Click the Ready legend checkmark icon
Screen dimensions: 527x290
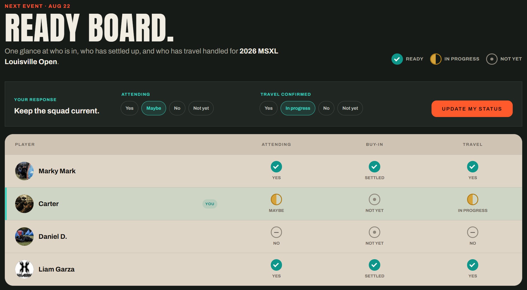(397, 59)
